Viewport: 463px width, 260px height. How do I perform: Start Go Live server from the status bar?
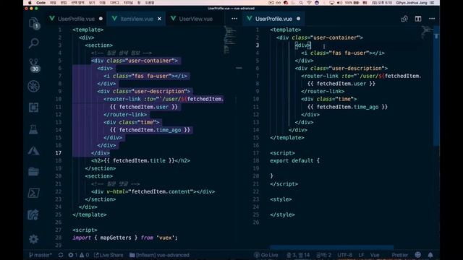tap(266, 255)
